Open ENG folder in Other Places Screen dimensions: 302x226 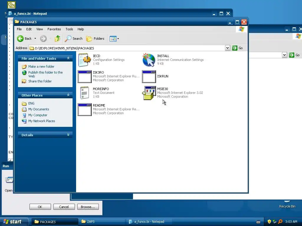click(x=31, y=103)
